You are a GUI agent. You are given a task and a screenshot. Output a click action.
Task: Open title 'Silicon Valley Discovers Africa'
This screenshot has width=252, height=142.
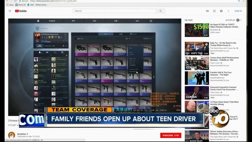(x=224, y=133)
